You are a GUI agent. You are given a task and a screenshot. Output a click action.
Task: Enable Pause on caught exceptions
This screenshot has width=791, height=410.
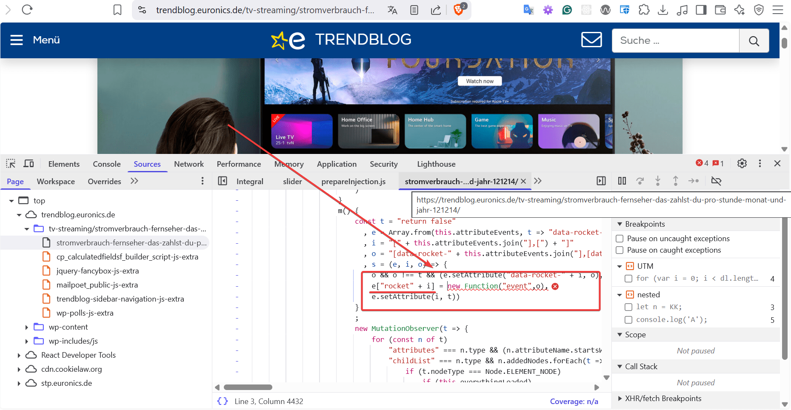tap(620, 250)
